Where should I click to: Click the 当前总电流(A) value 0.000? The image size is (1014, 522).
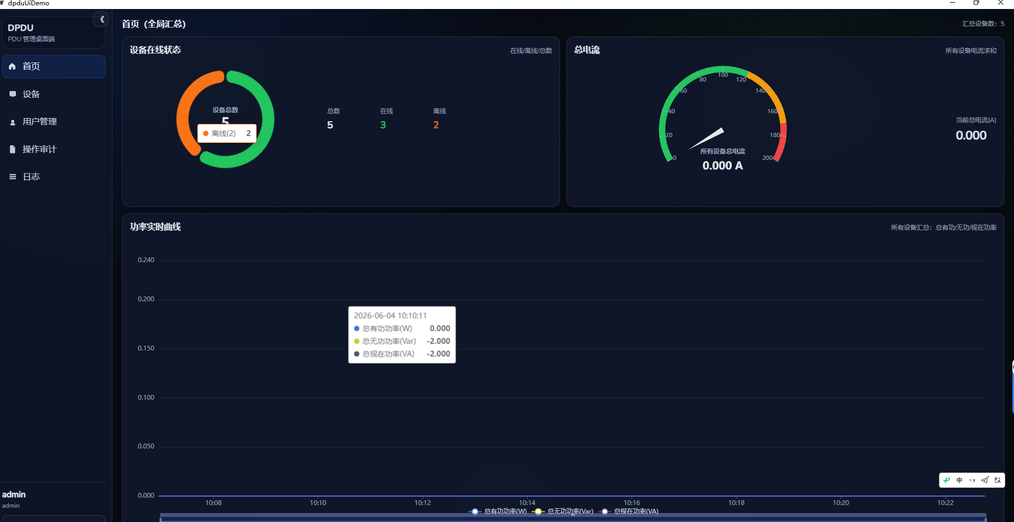971,136
